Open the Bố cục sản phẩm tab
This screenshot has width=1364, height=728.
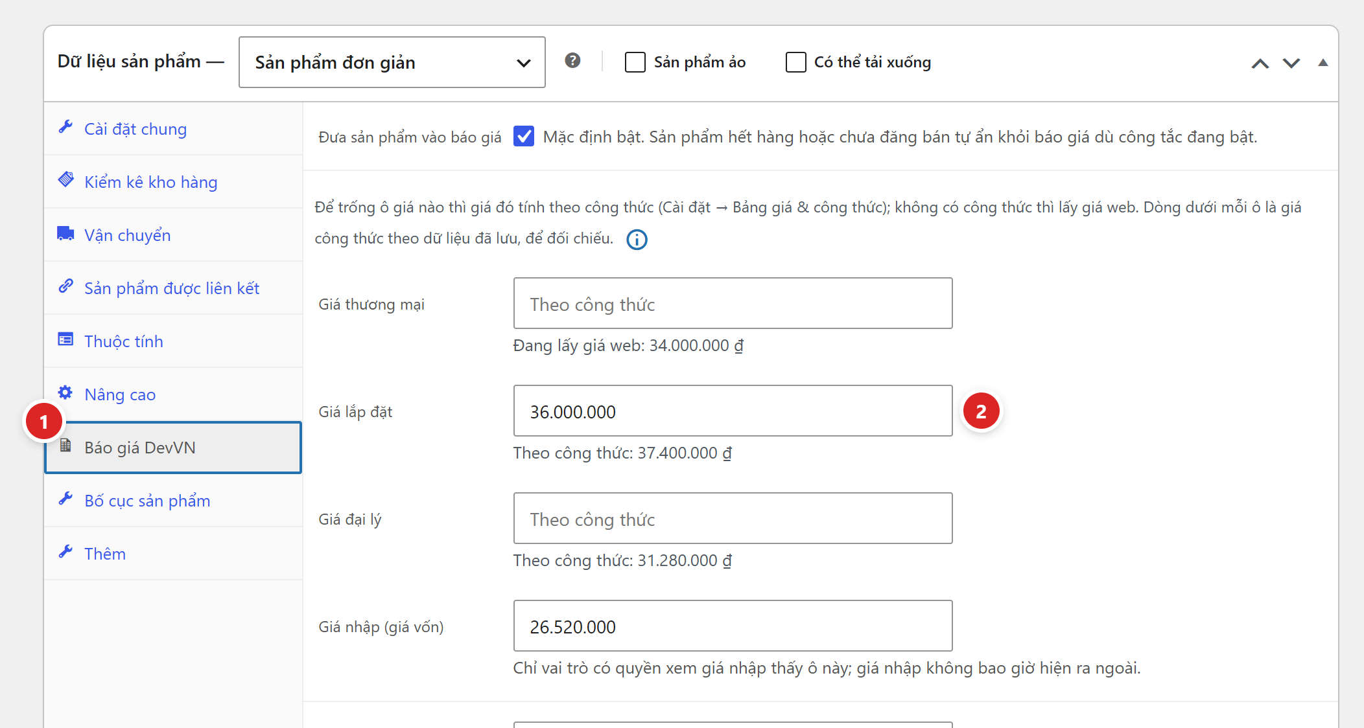pyautogui.click(x=173, y=501)
